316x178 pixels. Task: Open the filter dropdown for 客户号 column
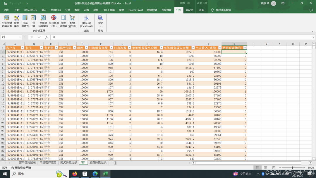[x=23, y=48]
